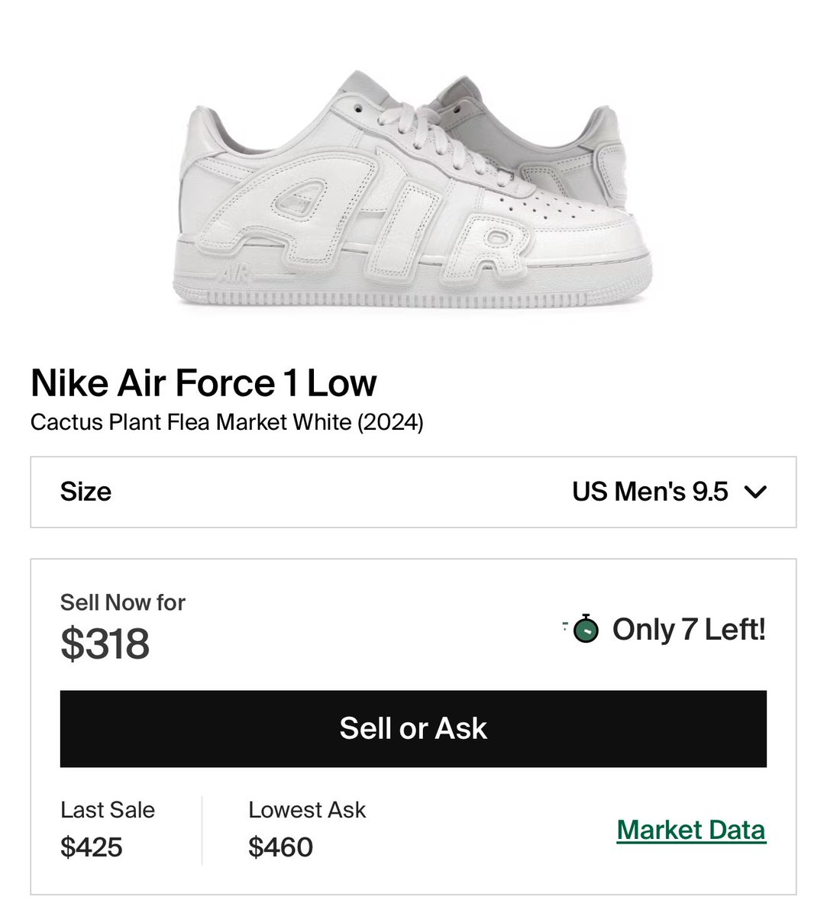Click the $318 sell now price
The image size is (827, 916).
point(105,643)
